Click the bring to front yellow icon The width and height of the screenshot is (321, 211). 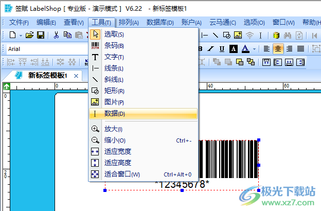pos(240,62)
